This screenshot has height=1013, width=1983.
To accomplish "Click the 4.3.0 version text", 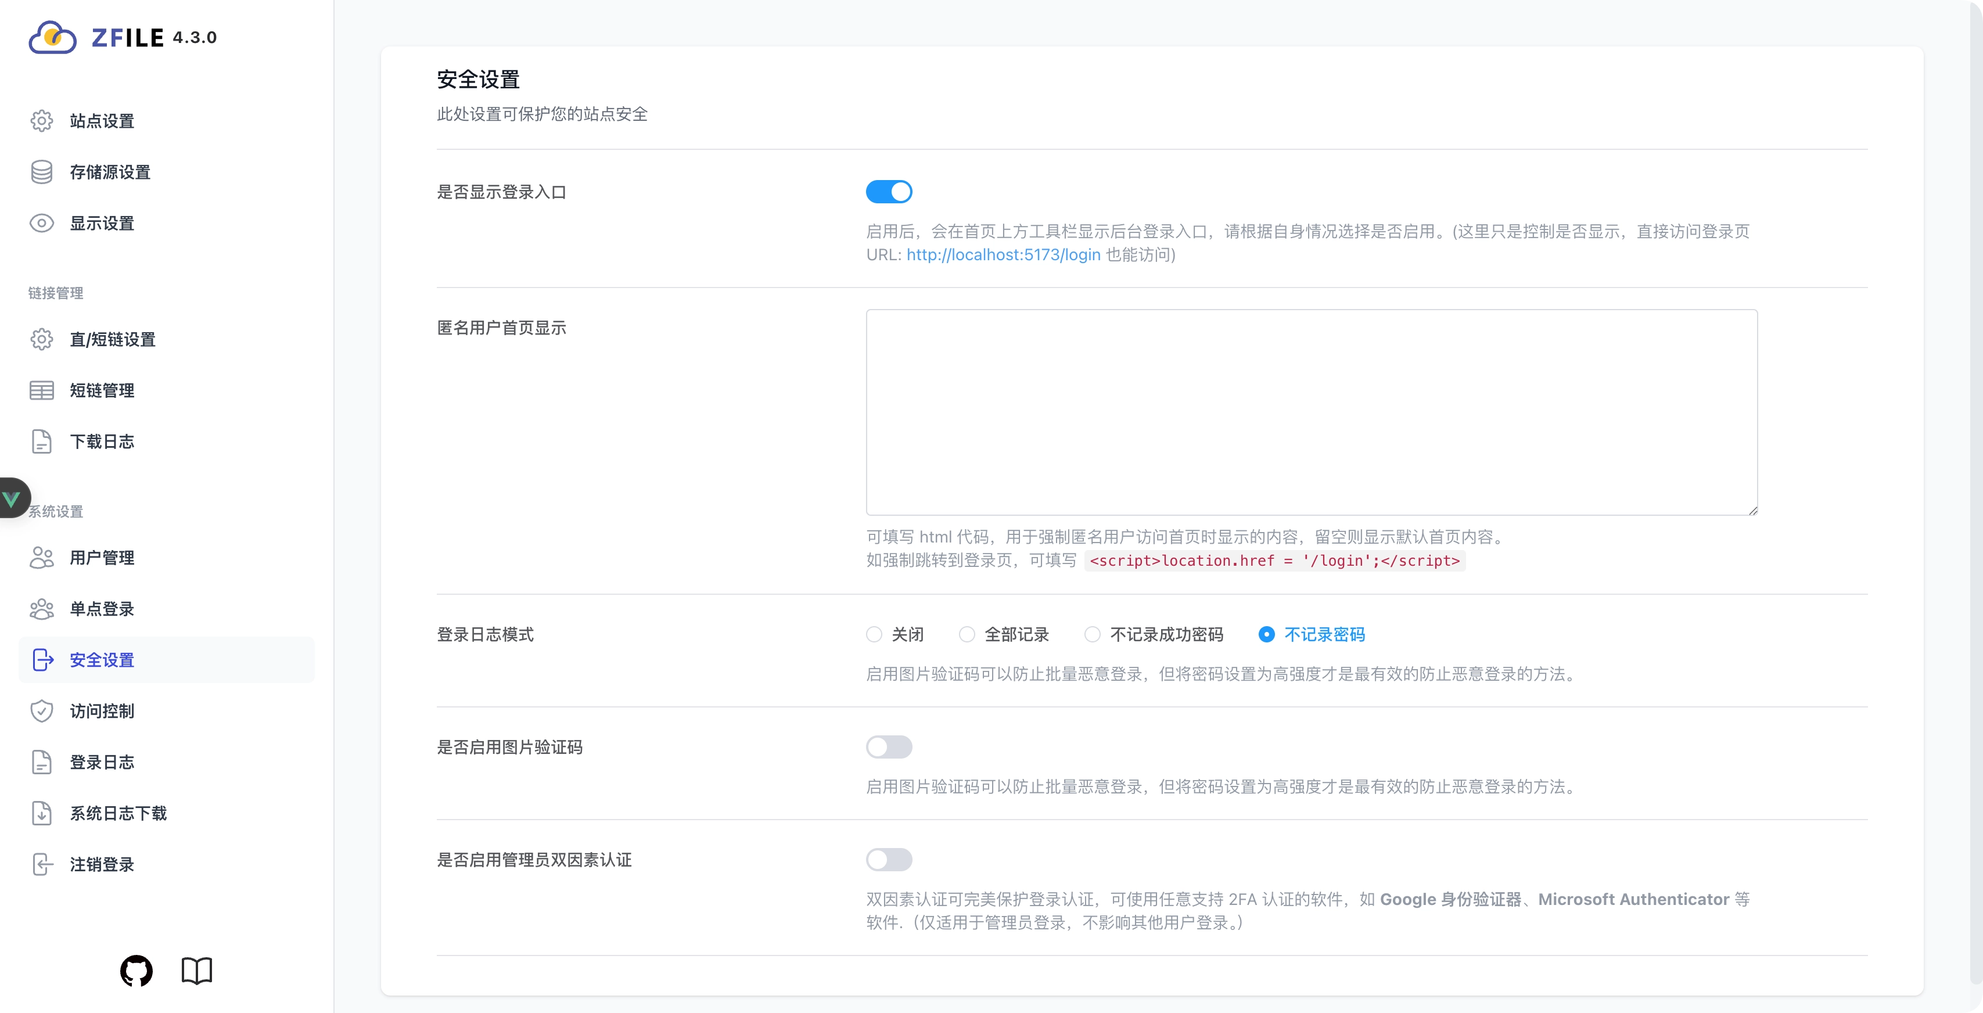I will (195, 37).
